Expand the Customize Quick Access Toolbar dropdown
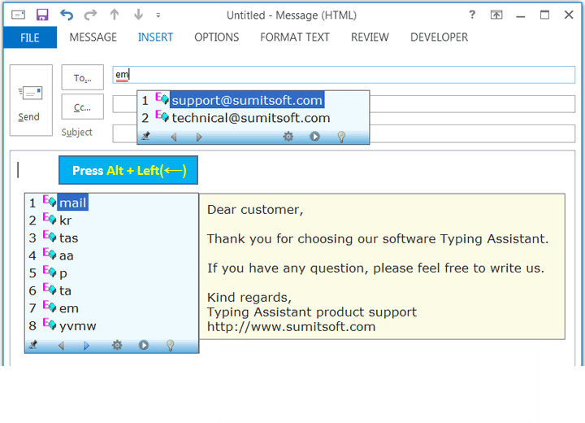 [x=158, y=15]
